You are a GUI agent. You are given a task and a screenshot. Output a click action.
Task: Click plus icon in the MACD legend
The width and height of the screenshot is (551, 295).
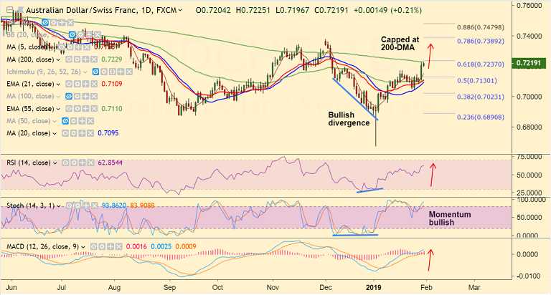(110, 246)
